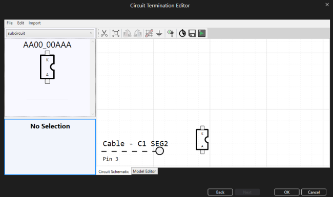Add a ground symbol from toolbar
The height and width of the screenshot is (197, 333).
159,33
